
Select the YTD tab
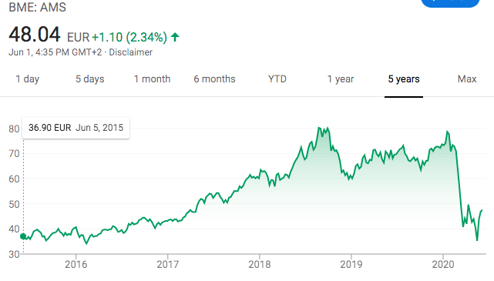pyautogui.click(x=277, y=79)
